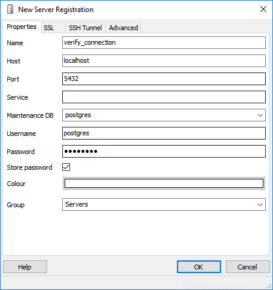Viewport: 273px width, 290px height.
Task: Click the server icon in title bar
Action: [10, 10]
